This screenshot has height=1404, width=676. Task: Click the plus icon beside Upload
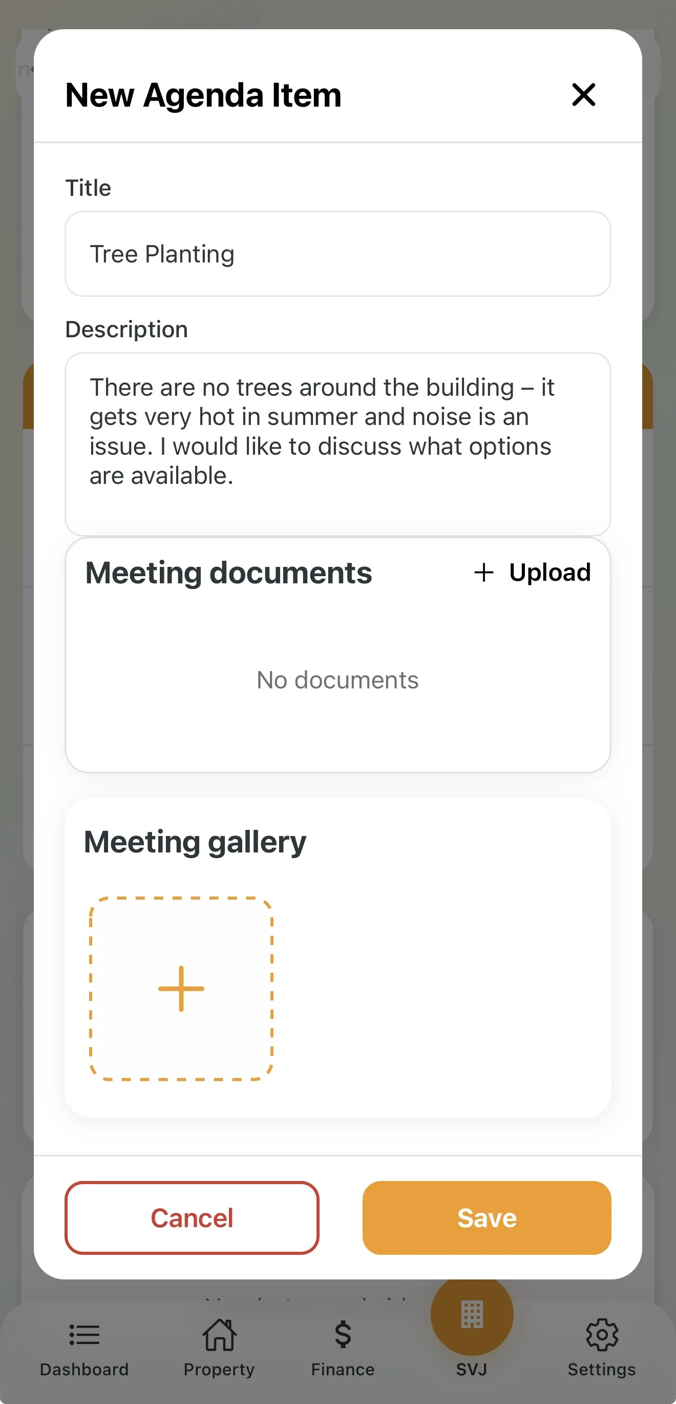[x=483, y=573]
